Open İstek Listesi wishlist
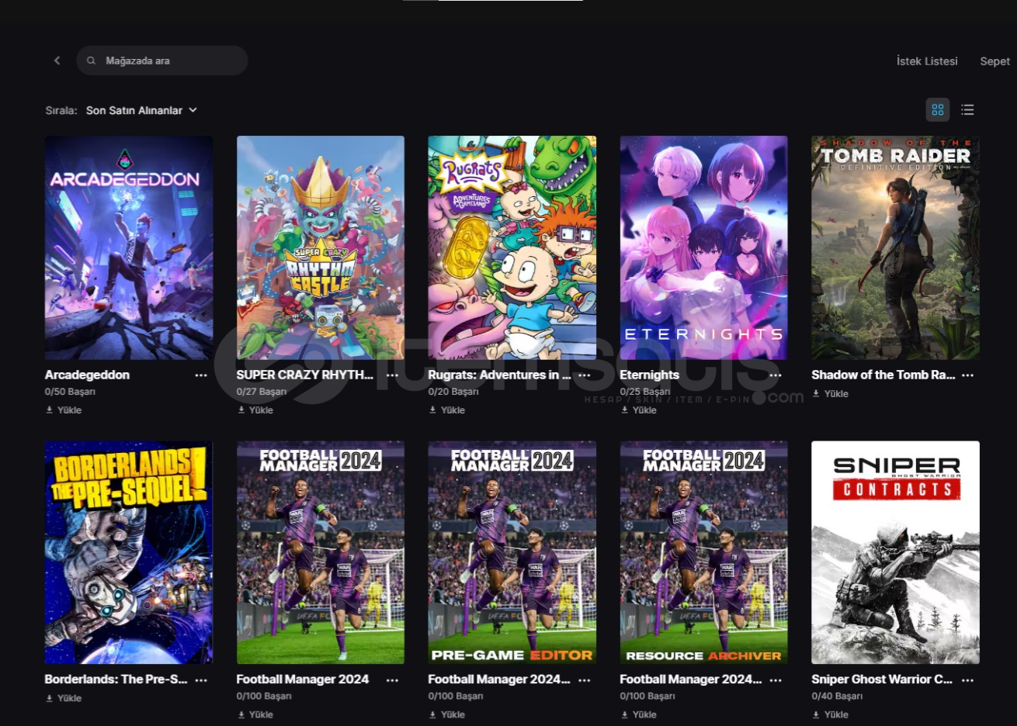Image resolution: width=1017 pixels, height=726 pixels. (x=927, y=61)
